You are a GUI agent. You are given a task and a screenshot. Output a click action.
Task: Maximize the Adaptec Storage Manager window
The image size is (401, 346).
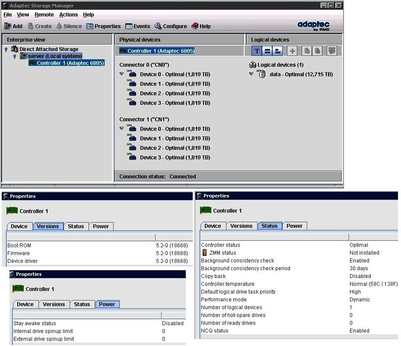tap(331, 5)
